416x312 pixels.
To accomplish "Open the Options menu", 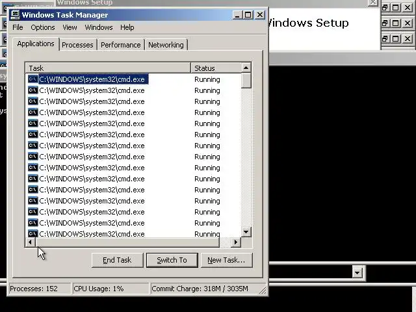I will click(43, 27).
